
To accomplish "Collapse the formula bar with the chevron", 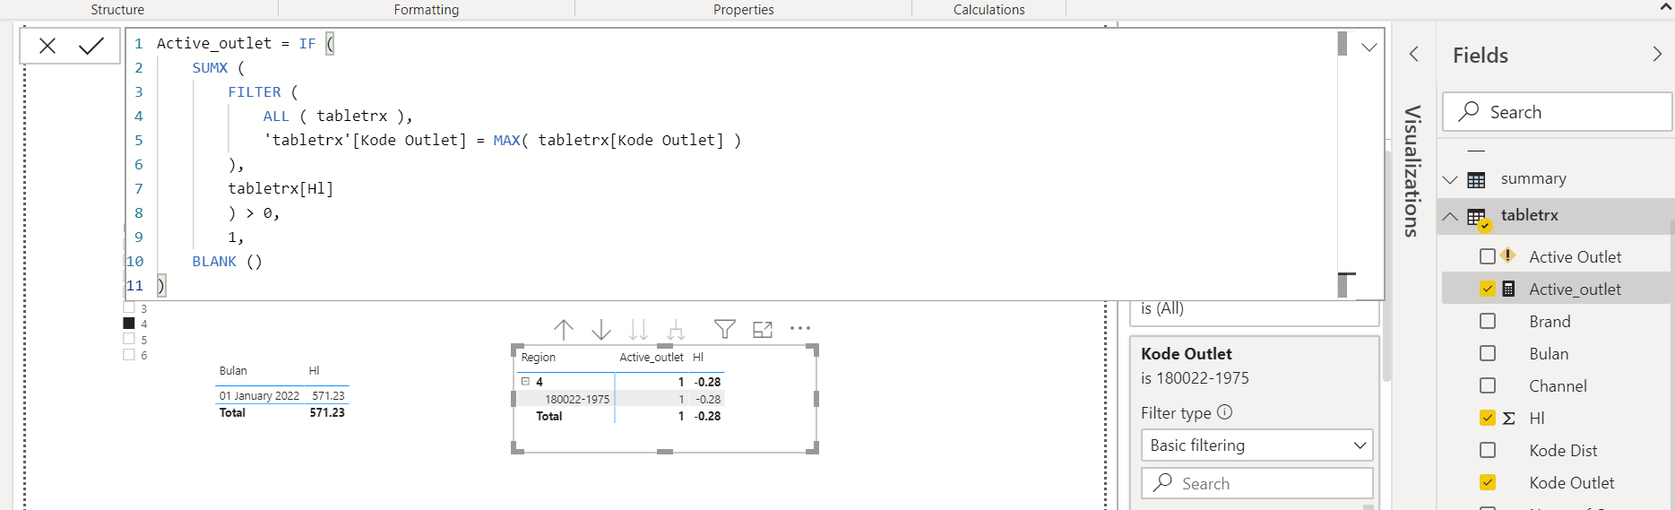I will (x=1369, y=48).
